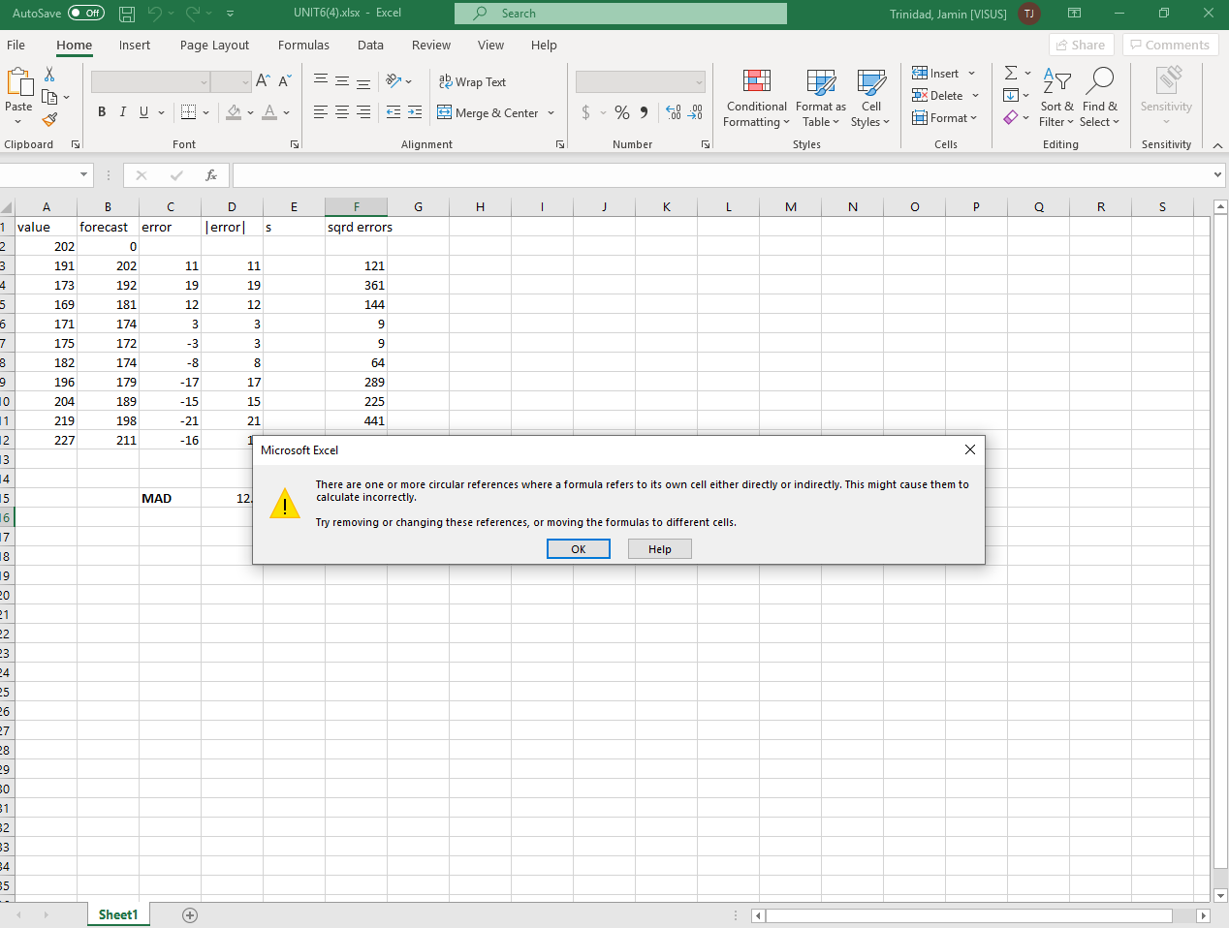Open font name dropdown
The image size is (1229, 928).
click(x=204, y=82)
